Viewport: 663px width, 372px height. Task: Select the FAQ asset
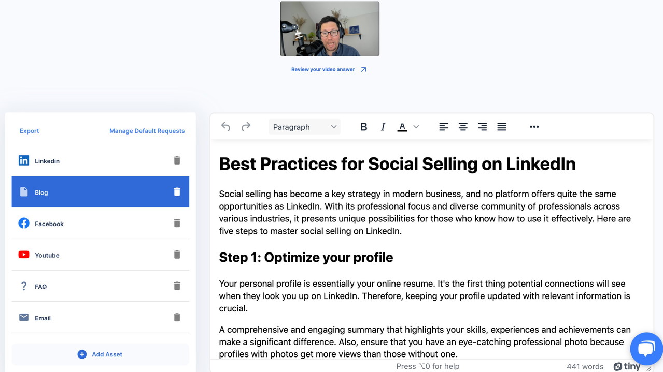(40, 286)
